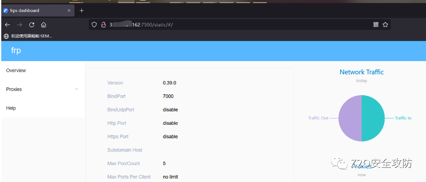426x182 pixels.
Task: Click the BindPort label
Action: click(117, 96)
